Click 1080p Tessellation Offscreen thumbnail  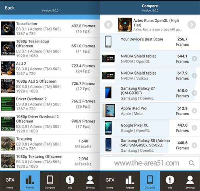coord(8,49)
